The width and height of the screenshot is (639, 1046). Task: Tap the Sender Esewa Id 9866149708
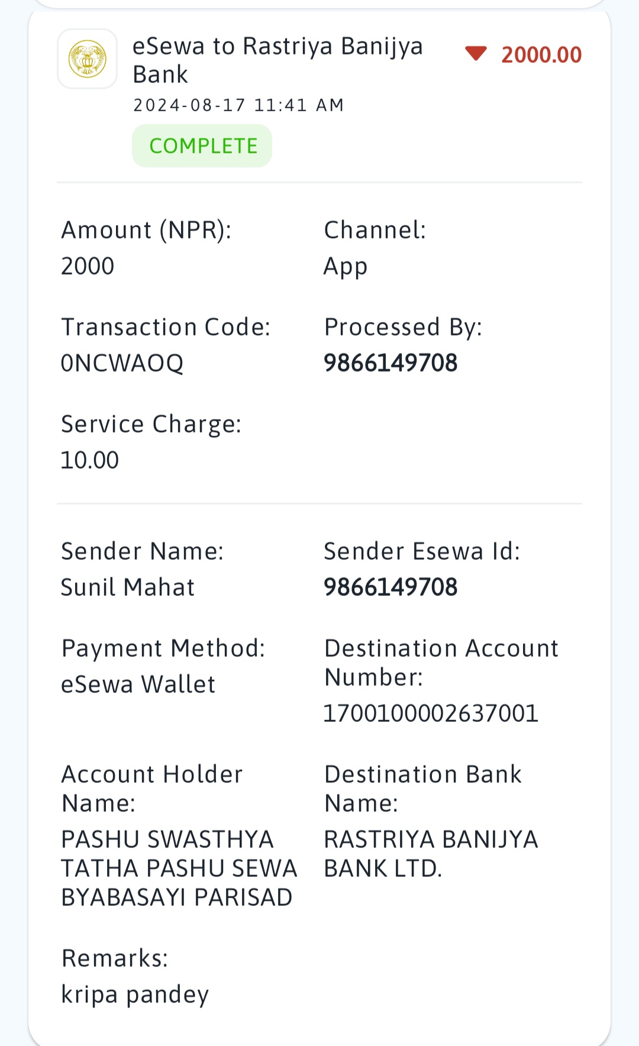pyautogui.click(x=390, y=587)
